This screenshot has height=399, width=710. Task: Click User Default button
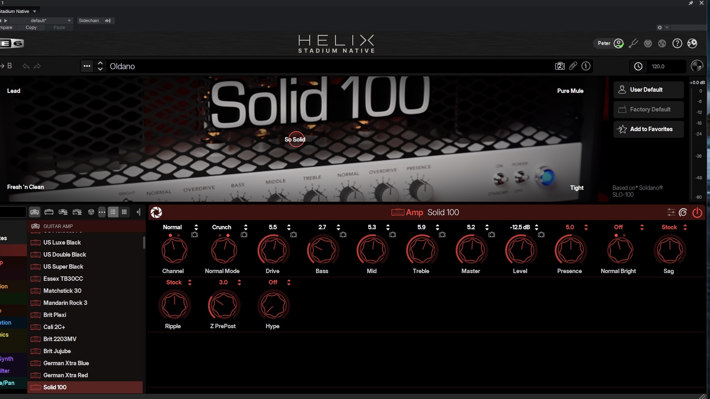coord(648,90)
